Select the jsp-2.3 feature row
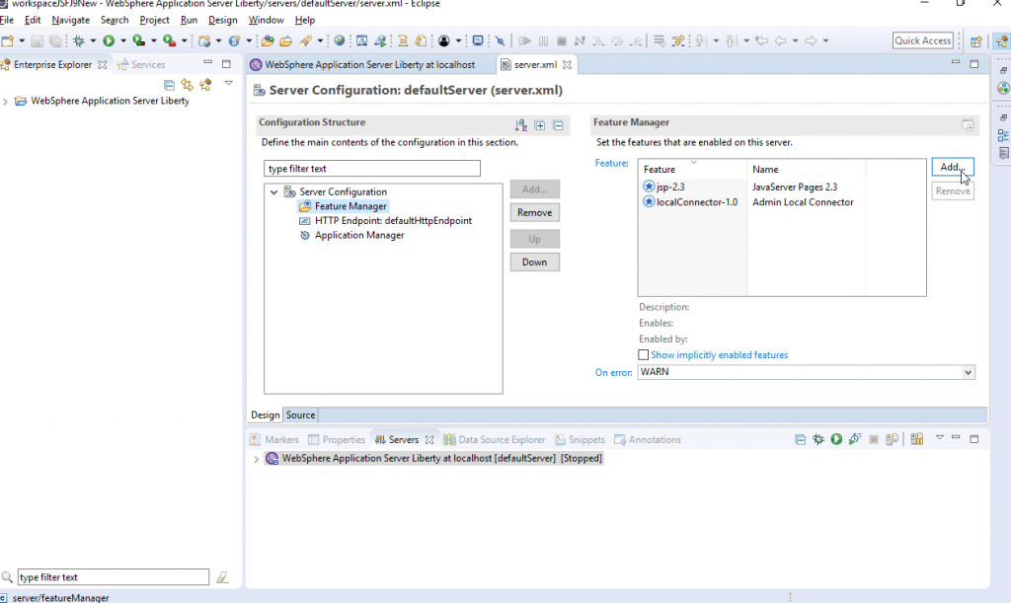The height and width of the screenshot is (603, 1011). tap(782, 187)
